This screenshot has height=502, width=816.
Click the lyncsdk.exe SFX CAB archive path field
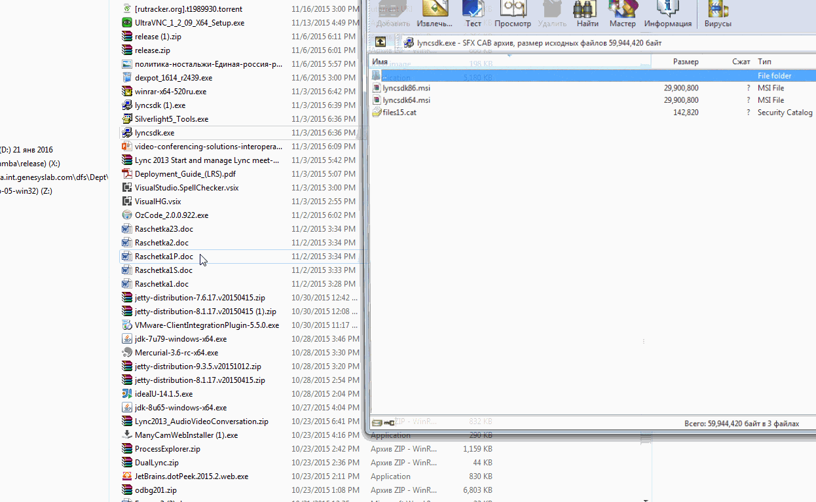pyautogui.click(x=606, y=43)
